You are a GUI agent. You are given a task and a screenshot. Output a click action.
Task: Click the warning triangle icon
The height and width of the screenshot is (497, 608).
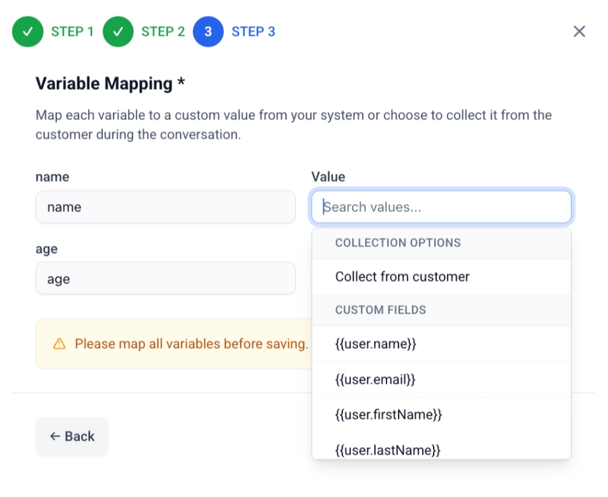[59, 344]
